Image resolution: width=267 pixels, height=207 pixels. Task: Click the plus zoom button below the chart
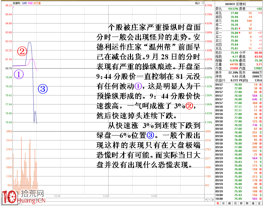pos(206,200)
